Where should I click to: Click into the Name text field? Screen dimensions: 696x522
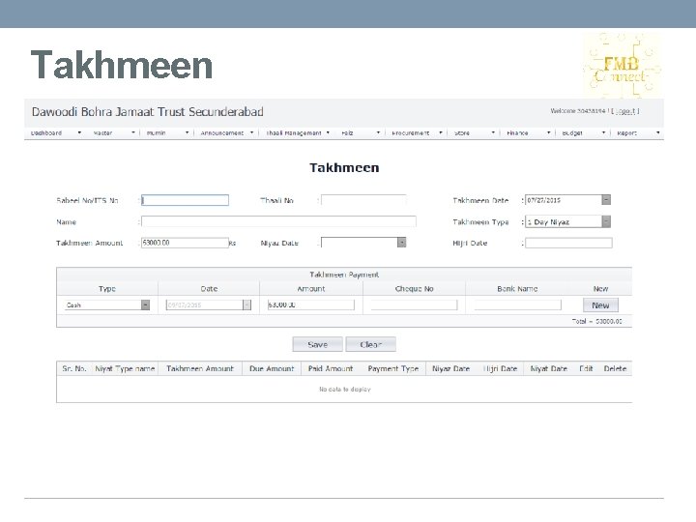coord(278,221)
